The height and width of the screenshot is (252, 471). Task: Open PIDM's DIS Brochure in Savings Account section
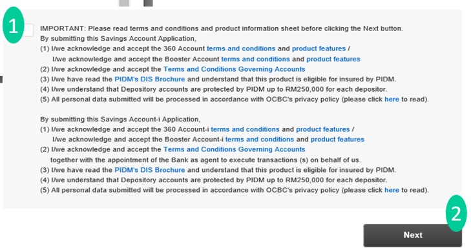(x=150, y=79)
